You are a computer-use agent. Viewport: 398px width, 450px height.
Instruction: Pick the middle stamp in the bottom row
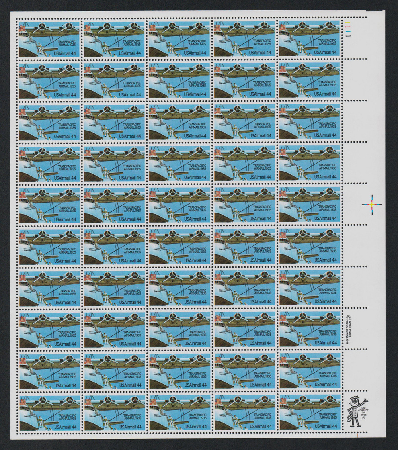click(179, 412)
